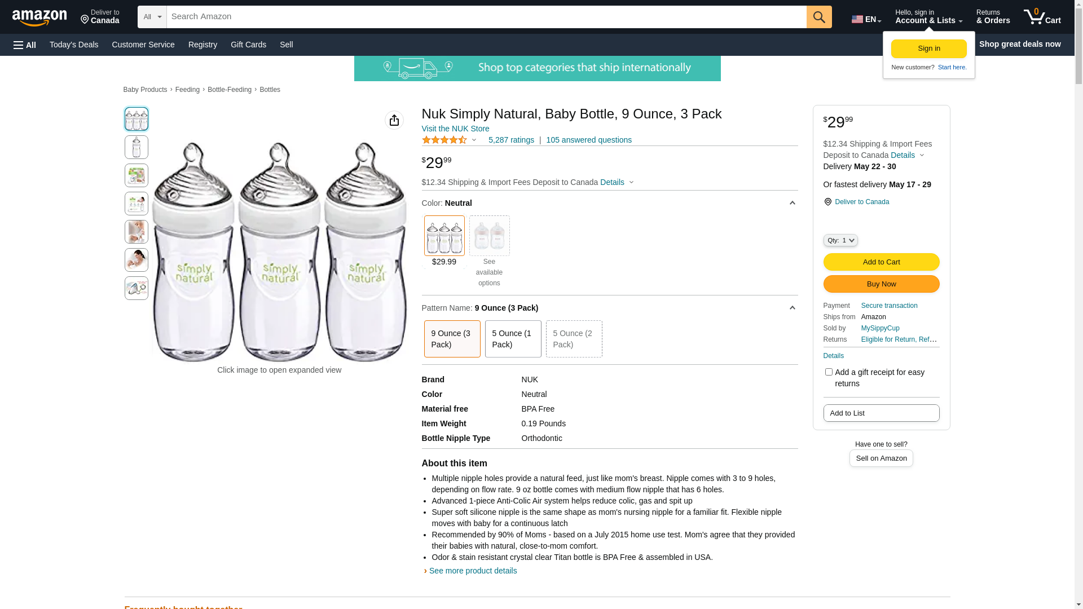The width and height of the screenshot is (1083, 609).
Task: Click the search magnifier button
Action: click(x=819, y=17)
